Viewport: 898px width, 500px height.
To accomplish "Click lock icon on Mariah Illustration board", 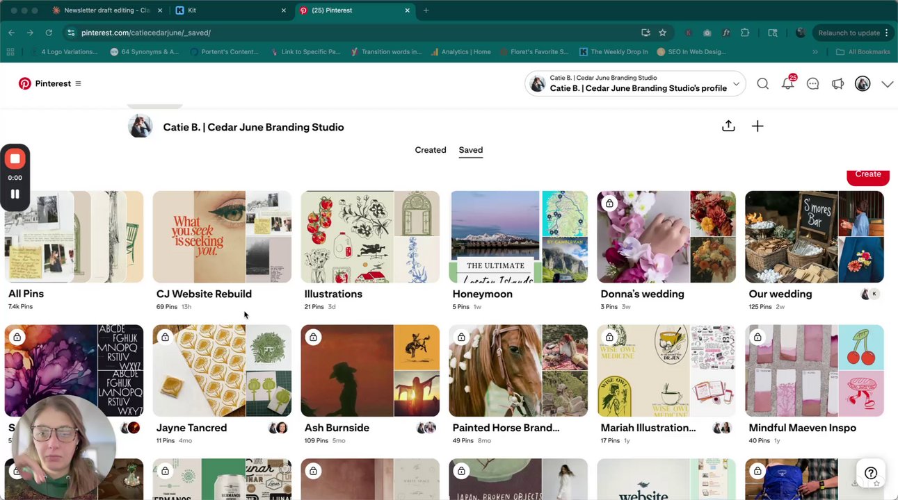I will pyautogui.click(x=609, y=337).
